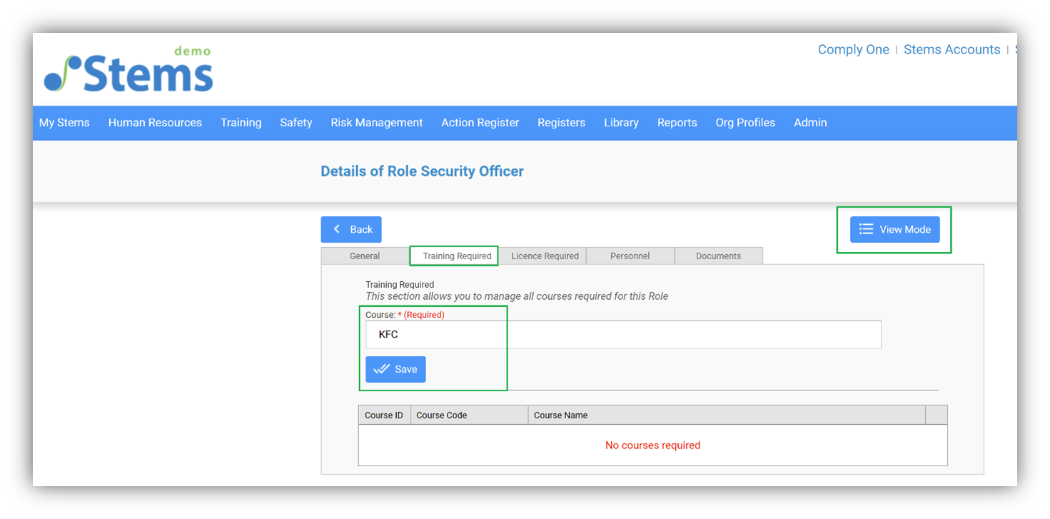The image size is (1050, 519).
Task: Click the list icon in View Mode button
Action: tap(866, 229)
